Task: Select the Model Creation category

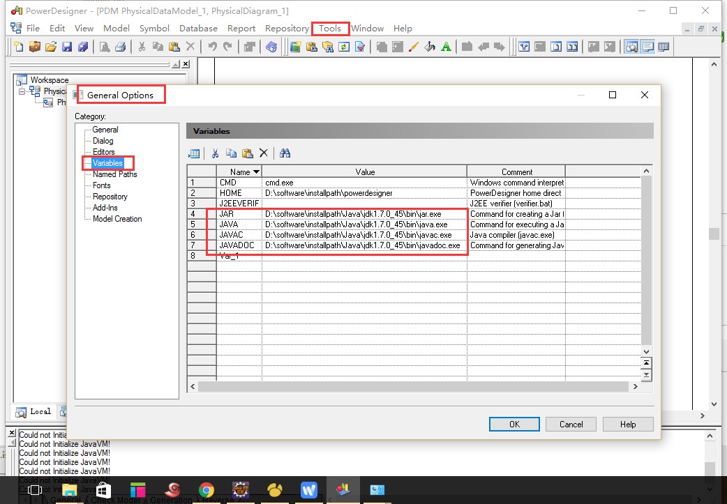Action: pos(117,219)
